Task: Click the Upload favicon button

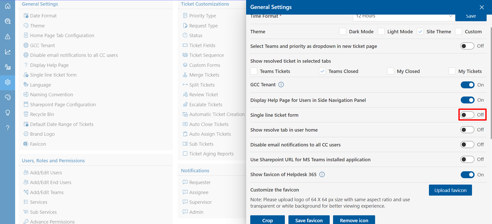Action: tap(450, 190)
